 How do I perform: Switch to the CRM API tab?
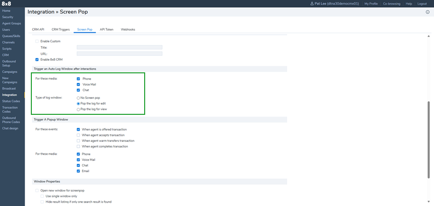tap(38, 29)
